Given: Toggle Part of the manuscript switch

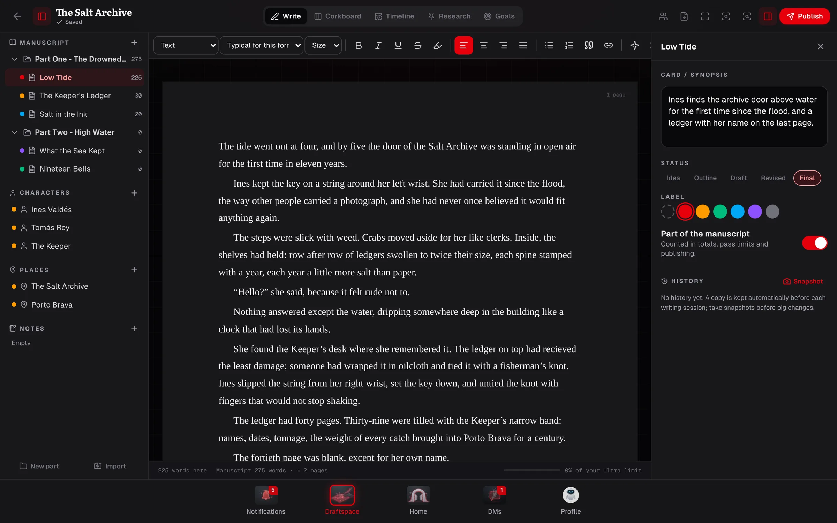Looking at the screenshot, I should click(814, 243).
